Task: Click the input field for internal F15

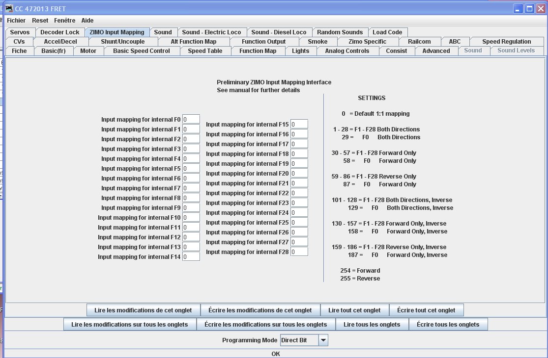Action: pyautogui.click(x=299, y=124)
